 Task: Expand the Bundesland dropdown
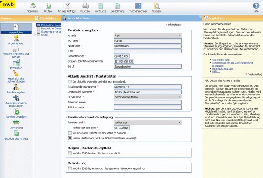pyautogui.click(x=147, y=97)
